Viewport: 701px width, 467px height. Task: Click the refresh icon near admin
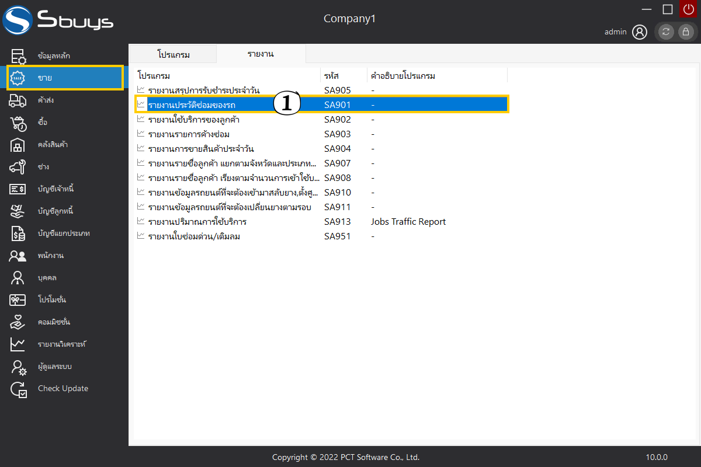[x=667, y=32]
